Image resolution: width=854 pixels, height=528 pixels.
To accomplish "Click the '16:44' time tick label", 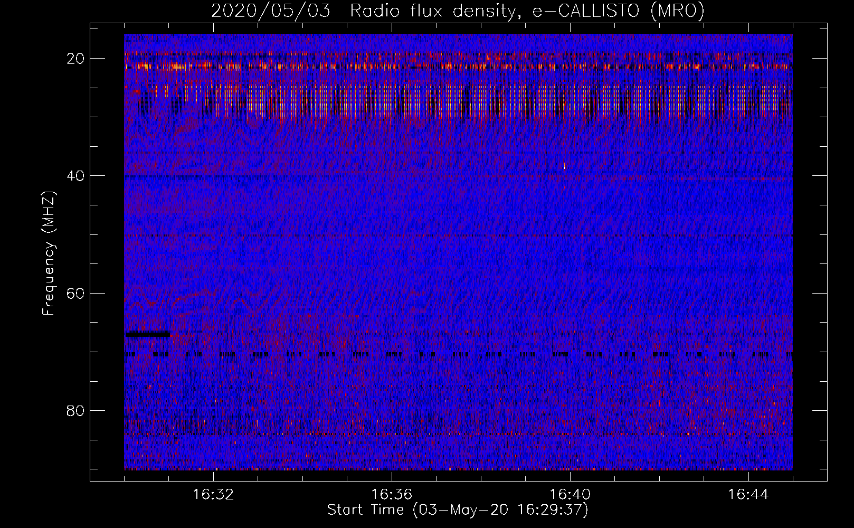I will pyautogui.click(x=748, y=495).
